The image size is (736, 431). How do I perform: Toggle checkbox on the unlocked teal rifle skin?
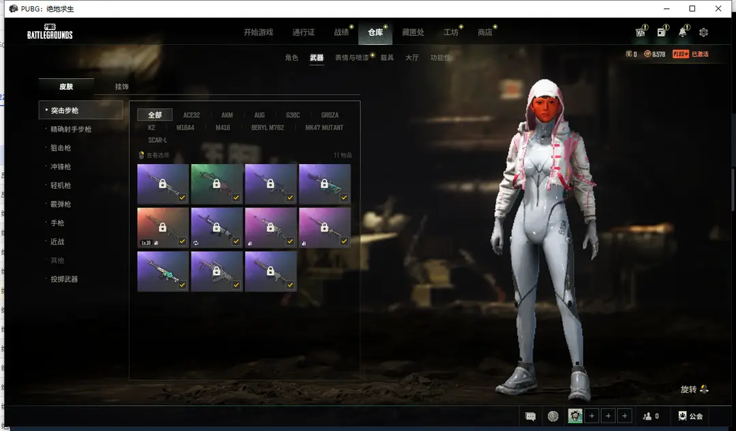[x=182, y=285]
